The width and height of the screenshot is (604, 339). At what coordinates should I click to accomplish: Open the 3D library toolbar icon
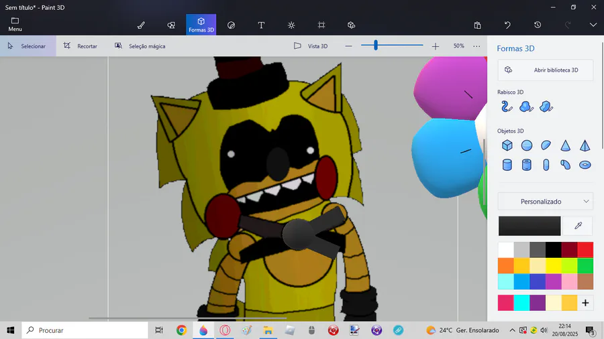[x=351, y=25]
